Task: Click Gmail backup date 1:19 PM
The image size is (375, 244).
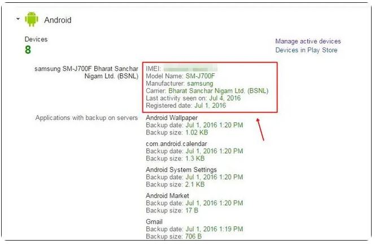Action: click(x=214, y=229)
